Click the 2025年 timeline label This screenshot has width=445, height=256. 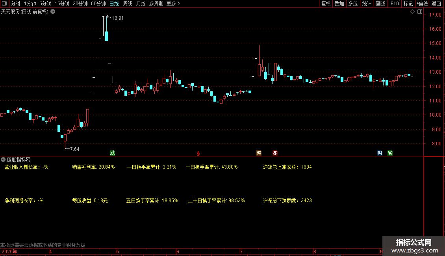click(9, 252)
